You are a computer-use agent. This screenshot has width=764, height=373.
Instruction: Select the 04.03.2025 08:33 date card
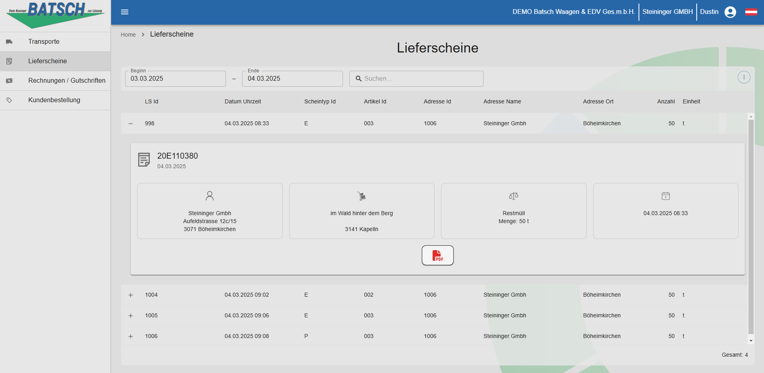(x=666, y=211)
